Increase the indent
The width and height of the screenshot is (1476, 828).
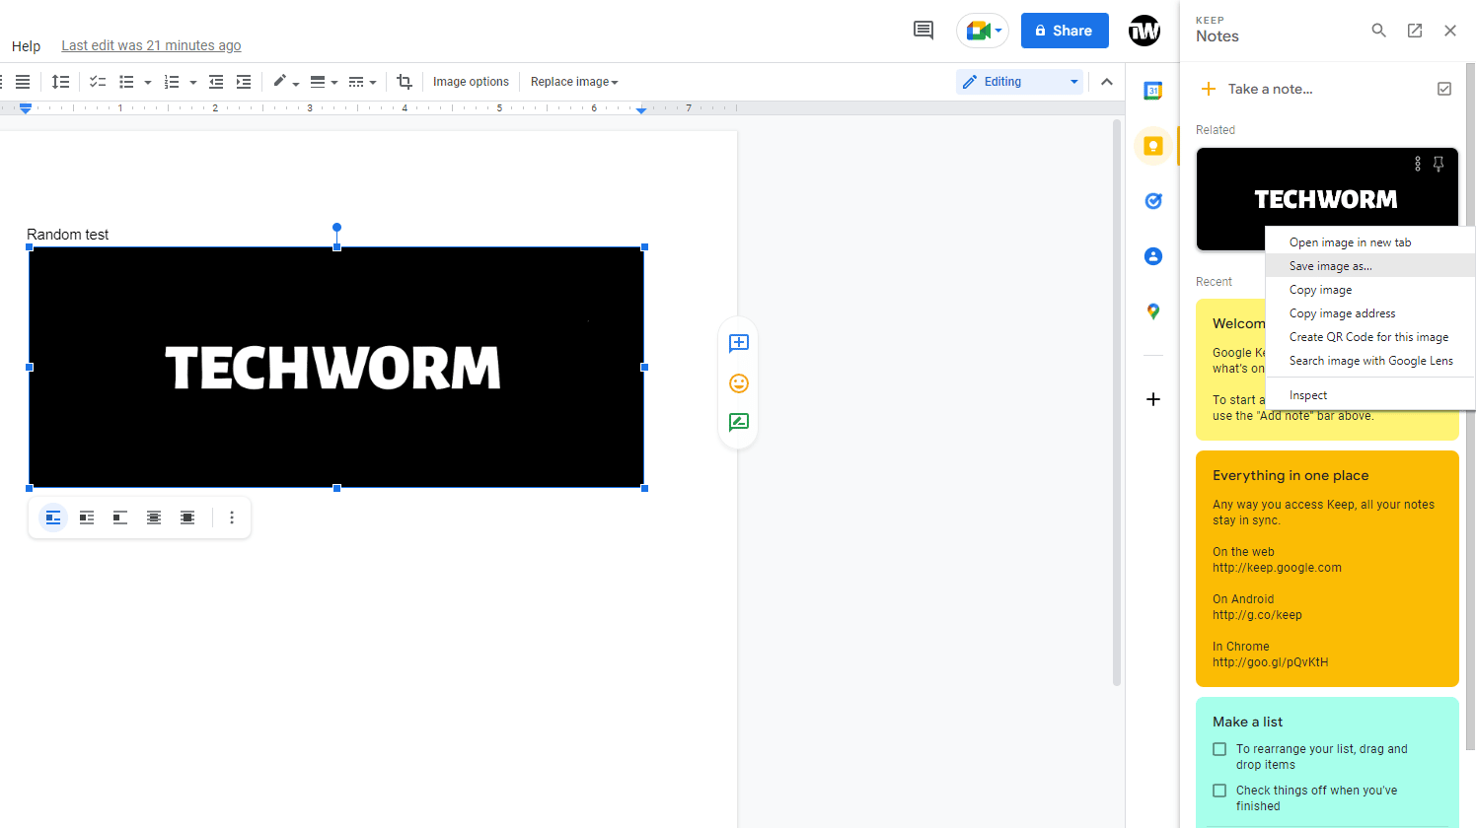(244, 82)
